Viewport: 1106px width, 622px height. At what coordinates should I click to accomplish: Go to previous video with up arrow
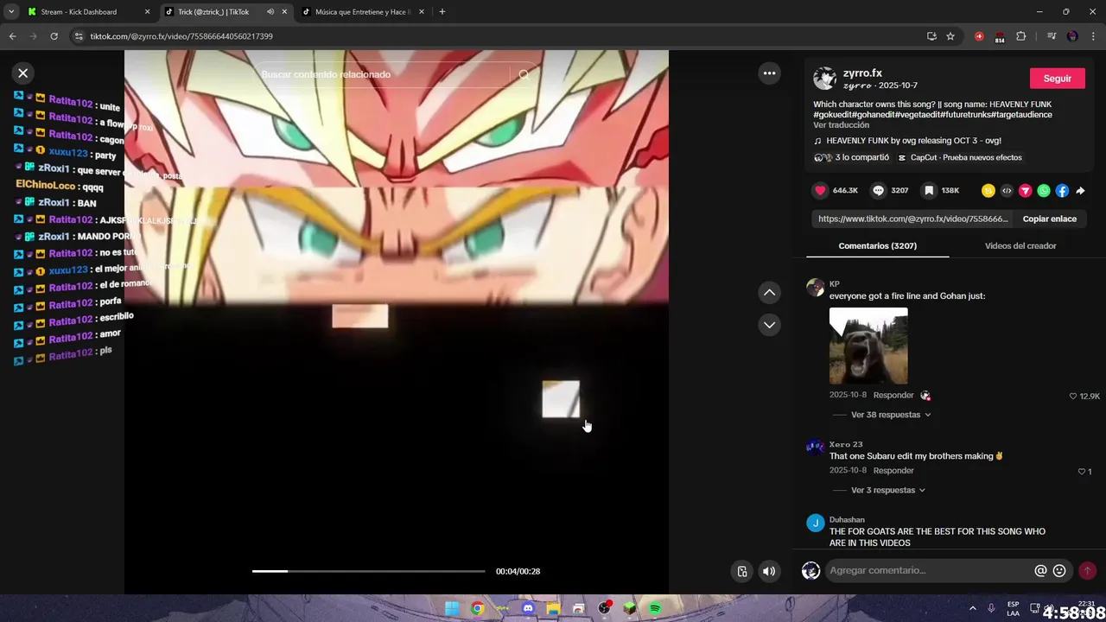click(x=769, y=293)
